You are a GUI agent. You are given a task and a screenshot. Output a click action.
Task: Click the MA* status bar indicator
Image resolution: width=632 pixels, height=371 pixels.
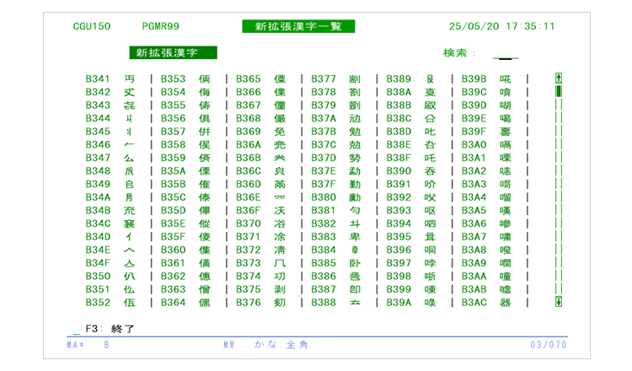click(75, 345)
